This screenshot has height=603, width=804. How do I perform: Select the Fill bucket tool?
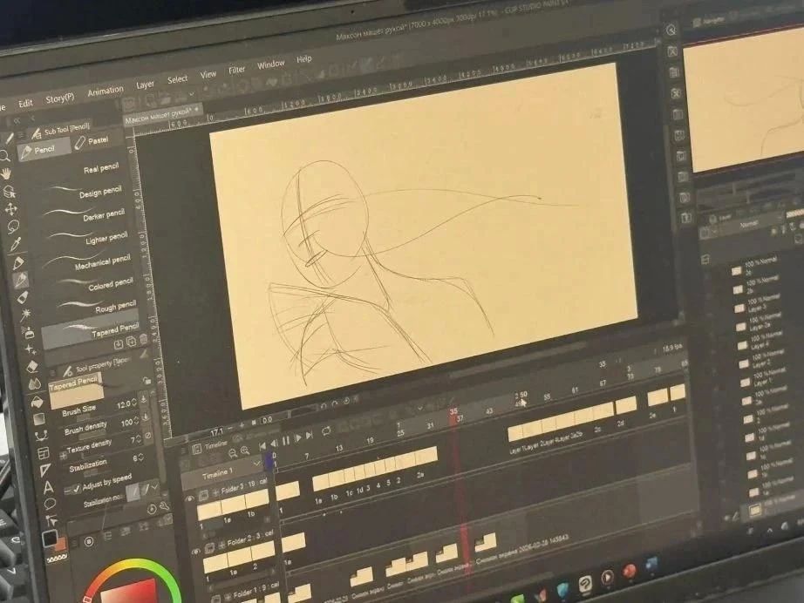37,403
